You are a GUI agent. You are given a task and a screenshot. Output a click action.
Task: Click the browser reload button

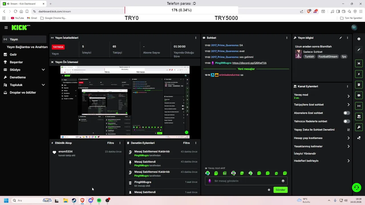[x=15, y=11]
